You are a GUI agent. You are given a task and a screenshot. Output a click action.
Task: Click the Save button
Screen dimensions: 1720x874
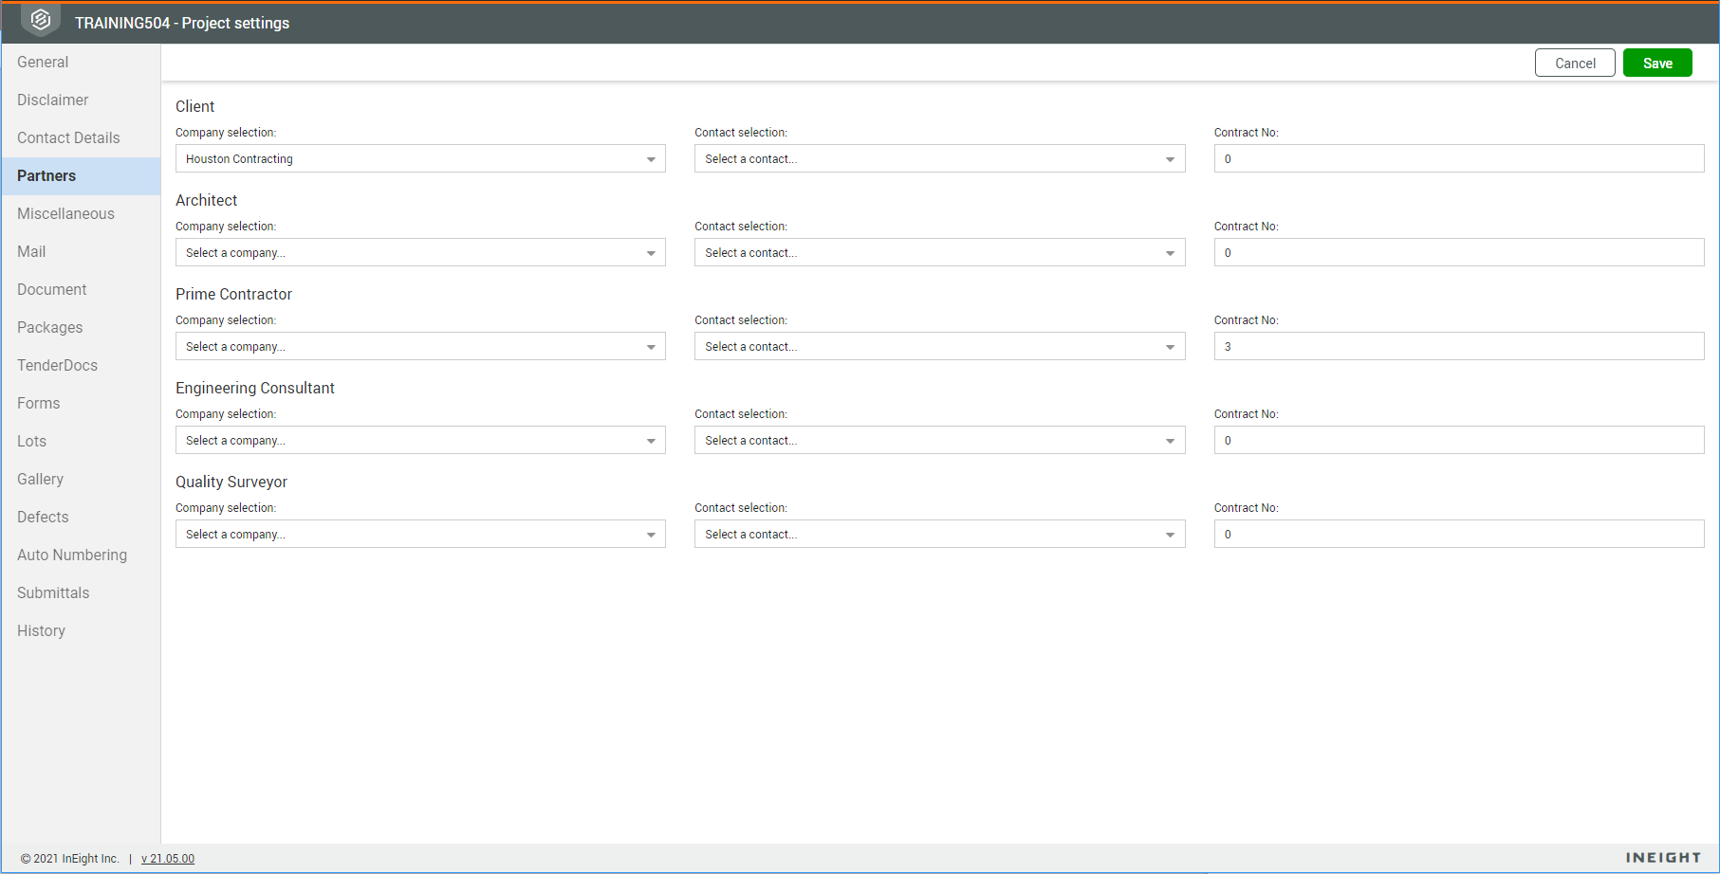1657,63
